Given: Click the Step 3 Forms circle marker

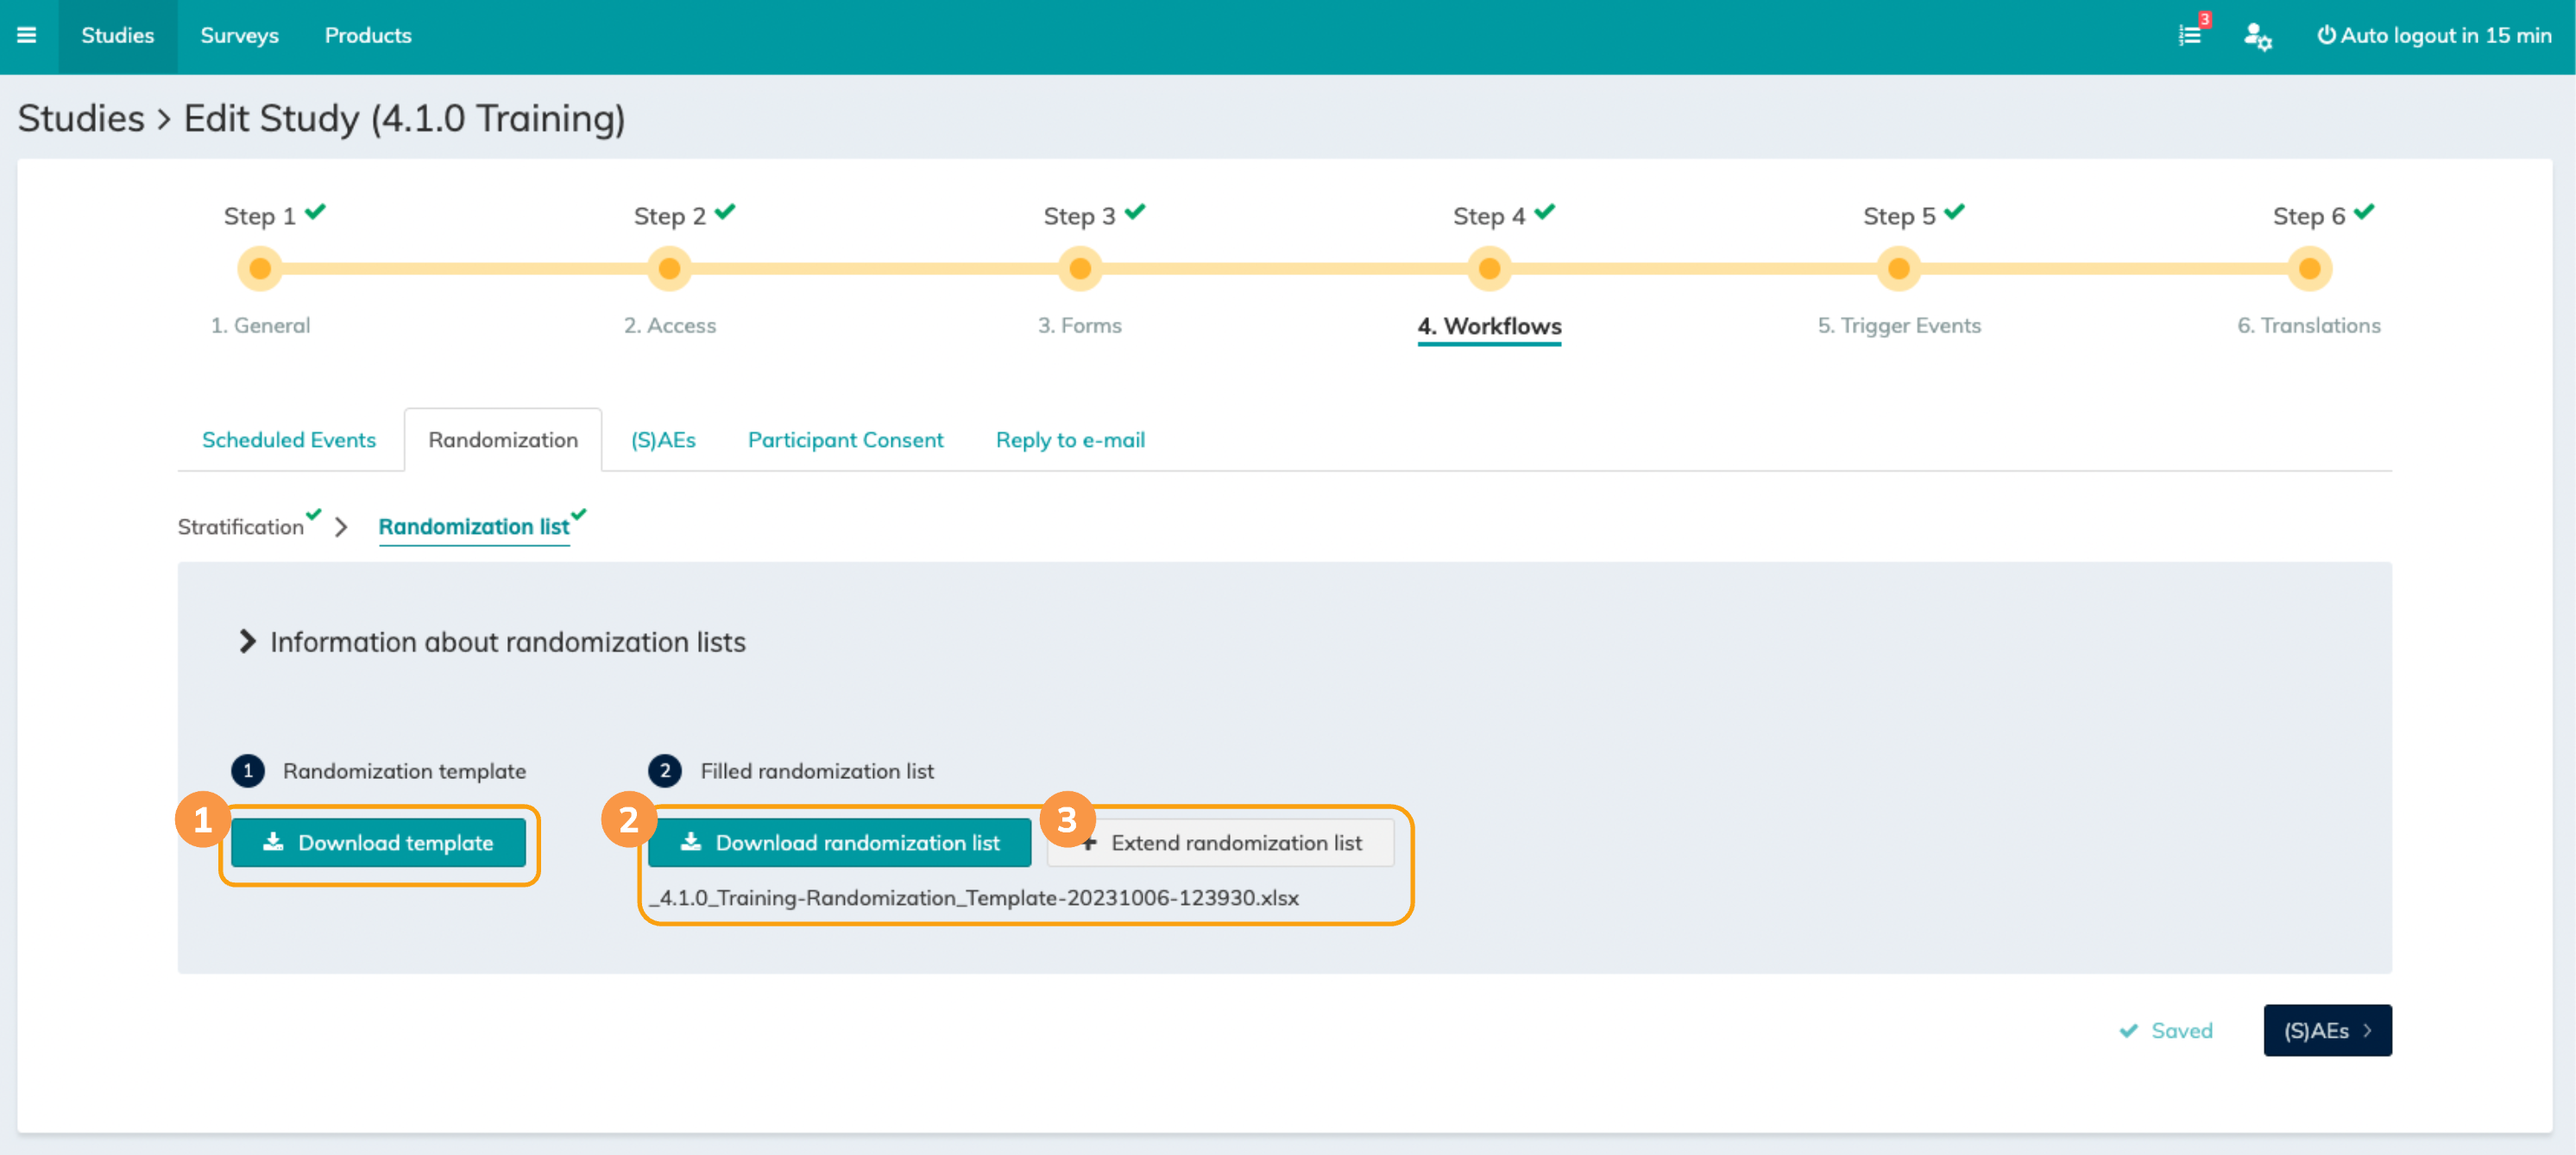Looking at the screenshot, I should click(x=1079, y=269).
